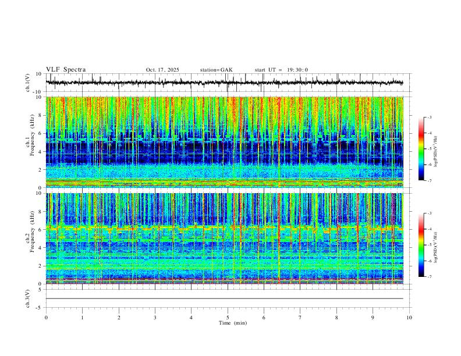Click the "-4" tick on ch.2 colorbar
Image resolution: width=461 pixels, height=356 pixels.
click(429, 229)
